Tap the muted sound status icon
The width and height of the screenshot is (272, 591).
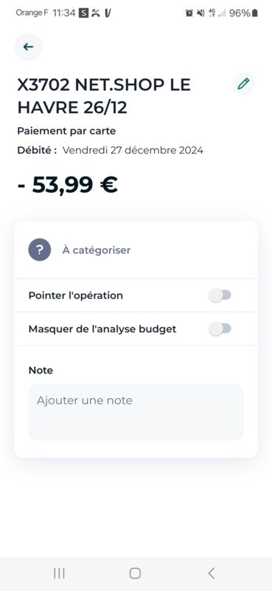200,13
